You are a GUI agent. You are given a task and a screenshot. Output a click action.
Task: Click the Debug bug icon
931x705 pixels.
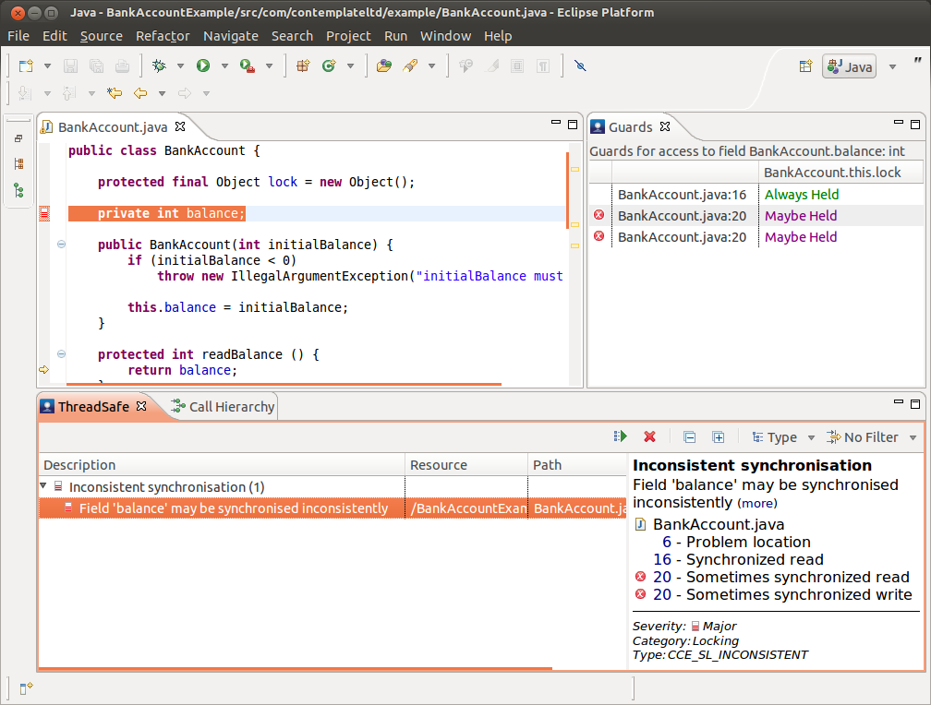click(x=159, y=66)
